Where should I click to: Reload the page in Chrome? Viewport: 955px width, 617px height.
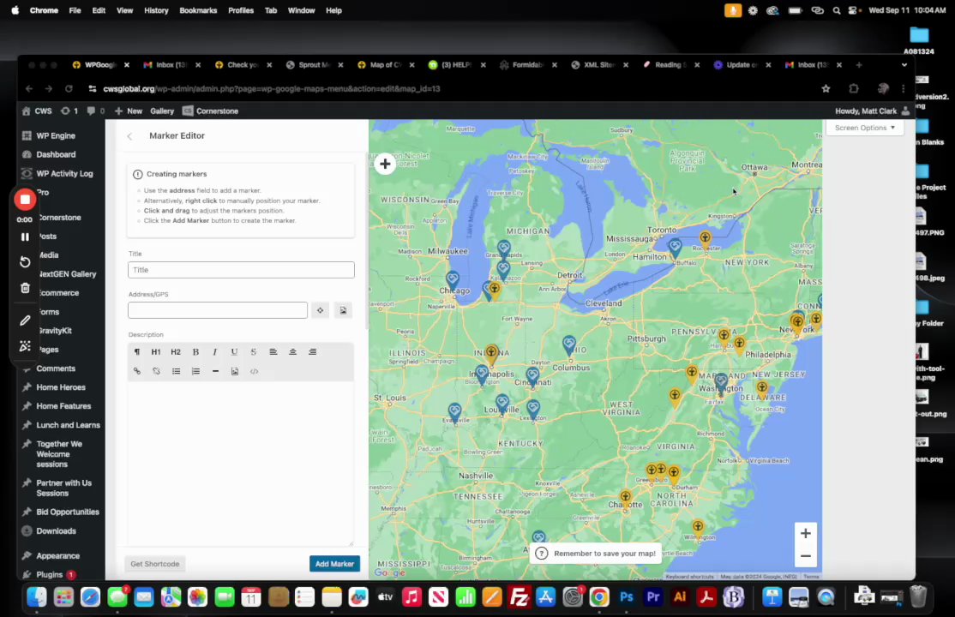(x=69, y=89)
